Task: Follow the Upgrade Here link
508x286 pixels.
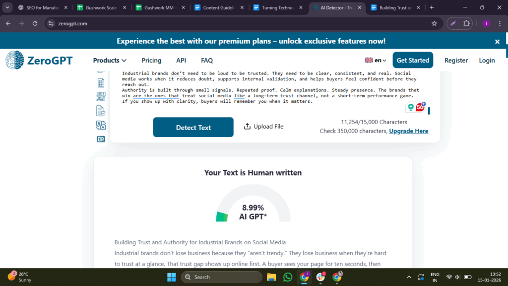Action: pyautogui.click(x=408, y=131)
